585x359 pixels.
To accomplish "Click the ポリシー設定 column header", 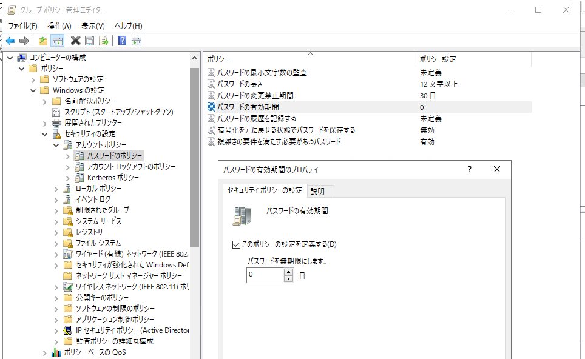I will (437, 59).
